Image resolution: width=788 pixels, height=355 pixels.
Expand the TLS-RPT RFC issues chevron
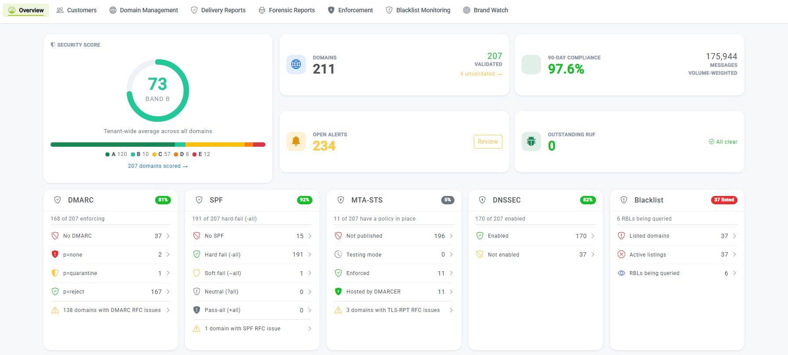click(x=451, y=310)
